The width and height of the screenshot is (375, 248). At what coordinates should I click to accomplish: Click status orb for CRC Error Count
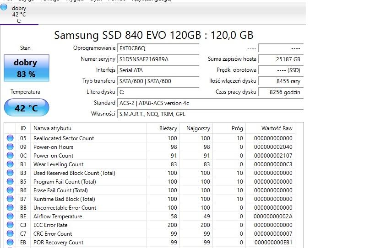coord(10,234)
